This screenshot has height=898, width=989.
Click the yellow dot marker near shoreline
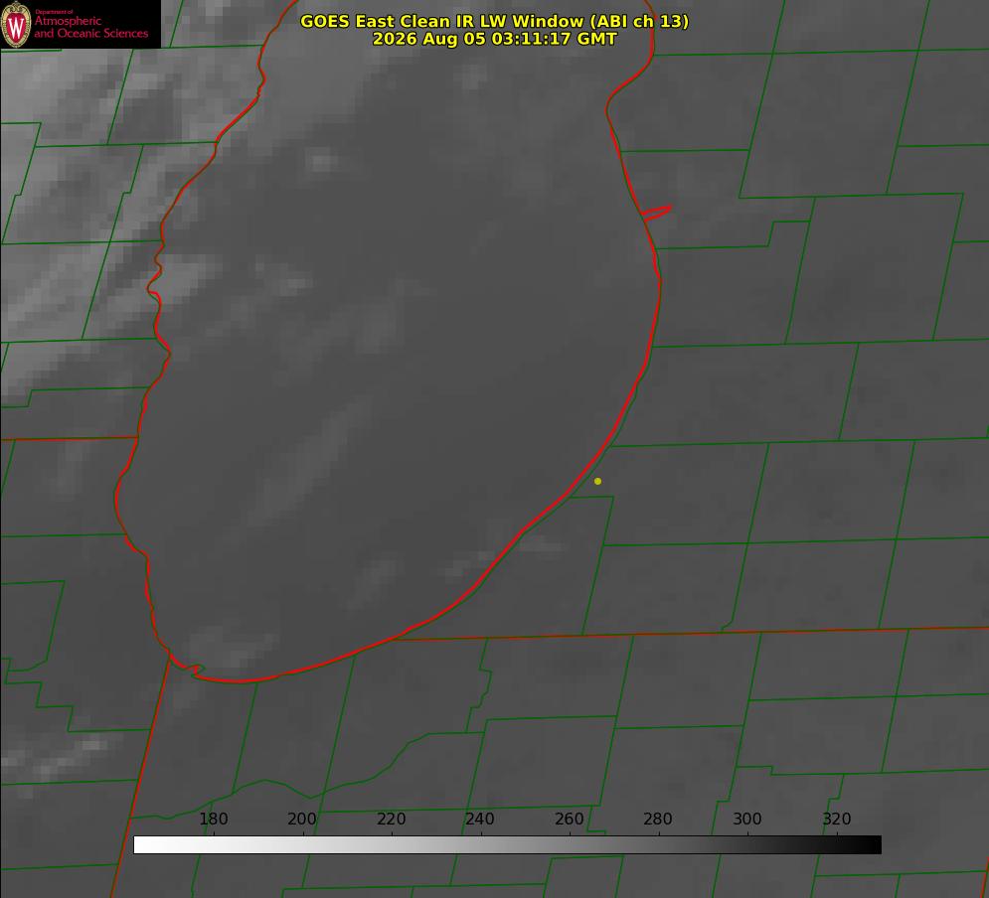point(597,481)
